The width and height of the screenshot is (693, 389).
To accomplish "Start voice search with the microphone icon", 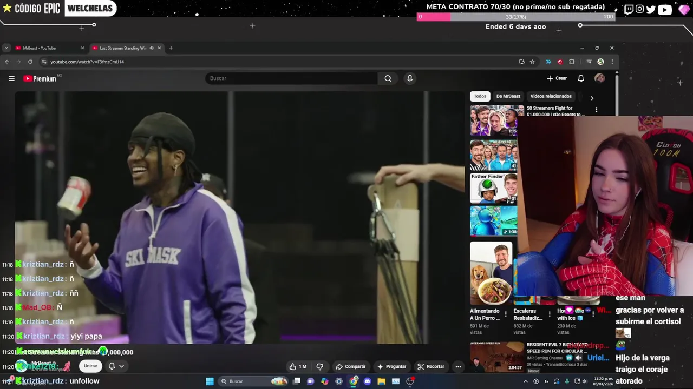I will coord(410,78).
